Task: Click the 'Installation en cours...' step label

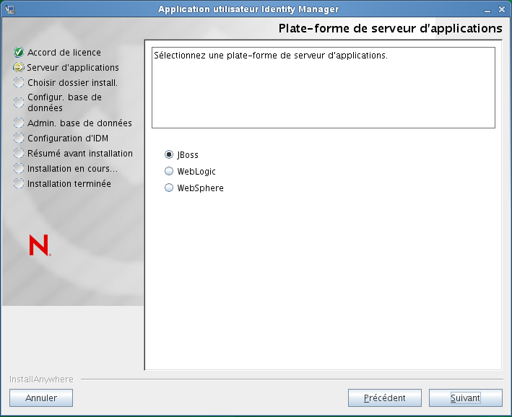Action: pyautogui.click(x=72, y=169)
